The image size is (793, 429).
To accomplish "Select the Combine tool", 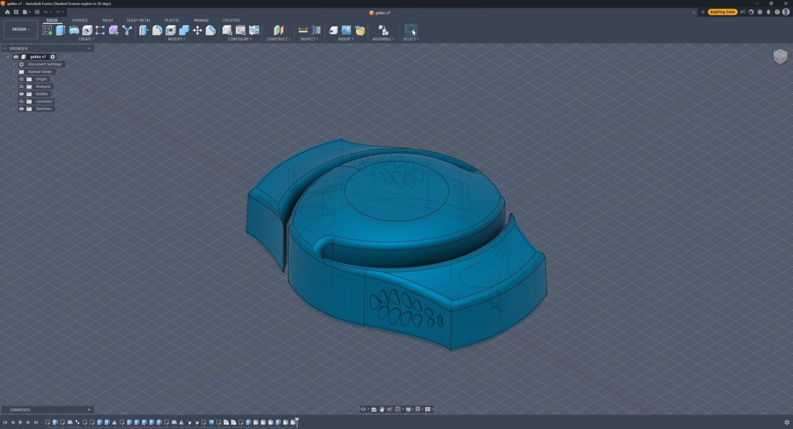I will tap(184, 30).
